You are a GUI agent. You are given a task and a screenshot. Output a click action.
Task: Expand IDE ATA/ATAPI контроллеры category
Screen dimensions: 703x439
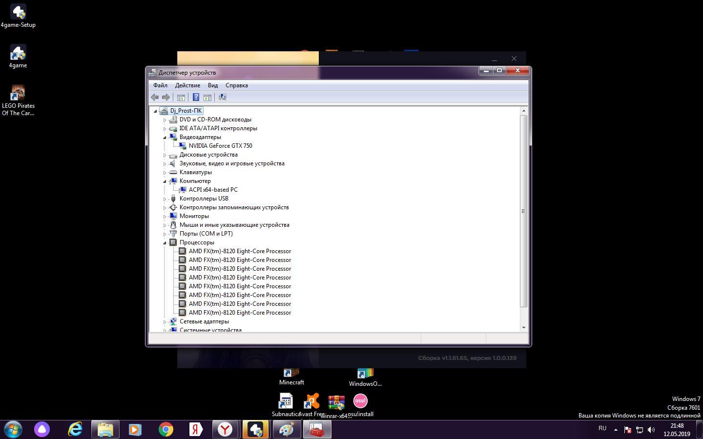pyautogui.click(x=165, y=128)
